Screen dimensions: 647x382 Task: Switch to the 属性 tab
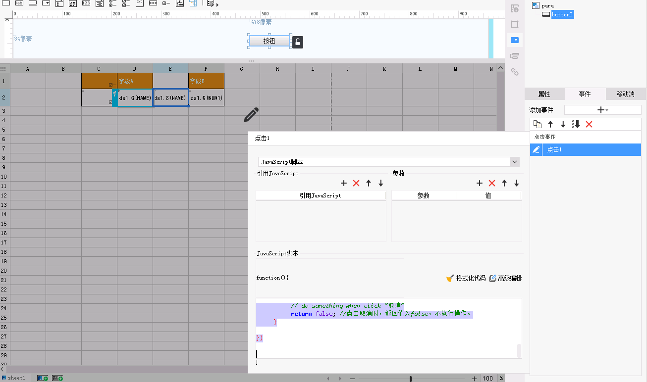544,94
